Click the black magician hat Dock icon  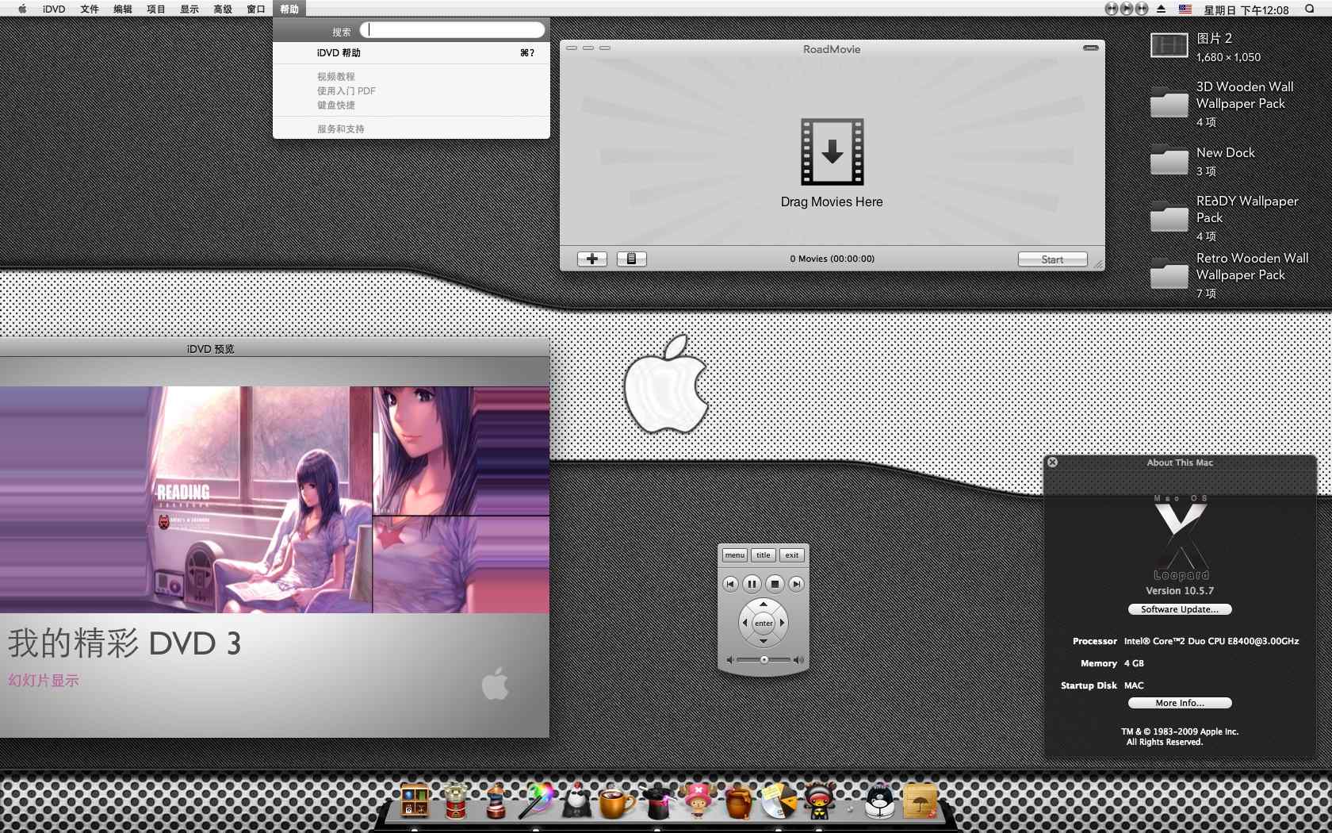pos(657,800)
